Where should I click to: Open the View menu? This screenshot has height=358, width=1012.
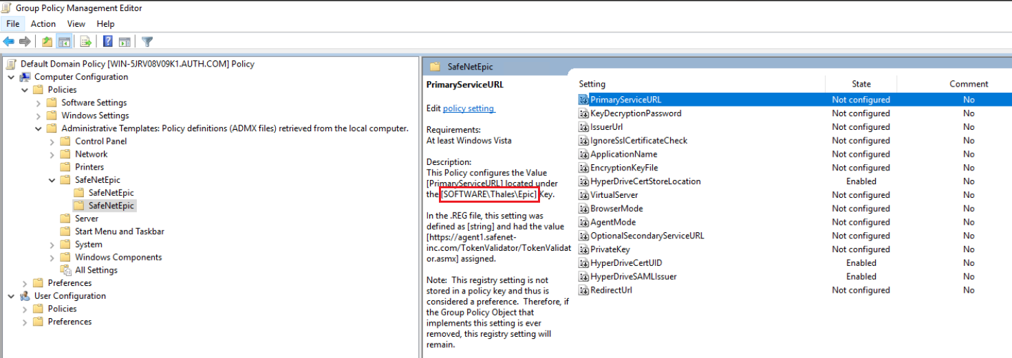pos(76,24)
